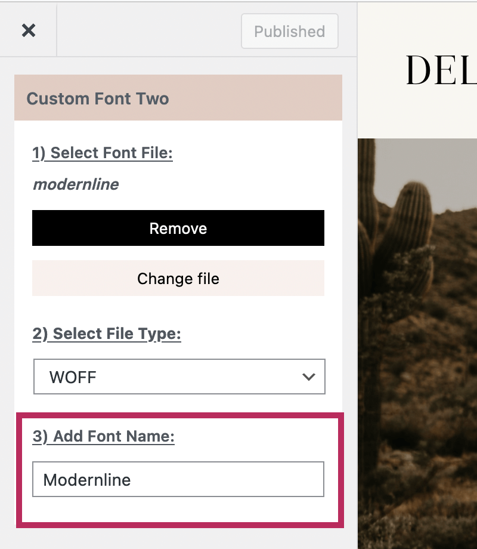This screenshot has width=477, height=549.
Task: Click the DEL site title in preview
Action: click(441, 72)
